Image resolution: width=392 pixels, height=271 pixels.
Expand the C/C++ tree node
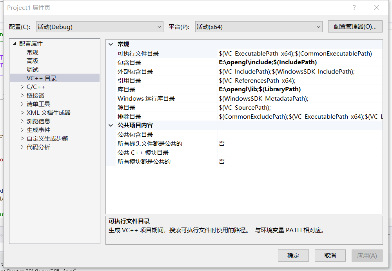pos(22,87)
